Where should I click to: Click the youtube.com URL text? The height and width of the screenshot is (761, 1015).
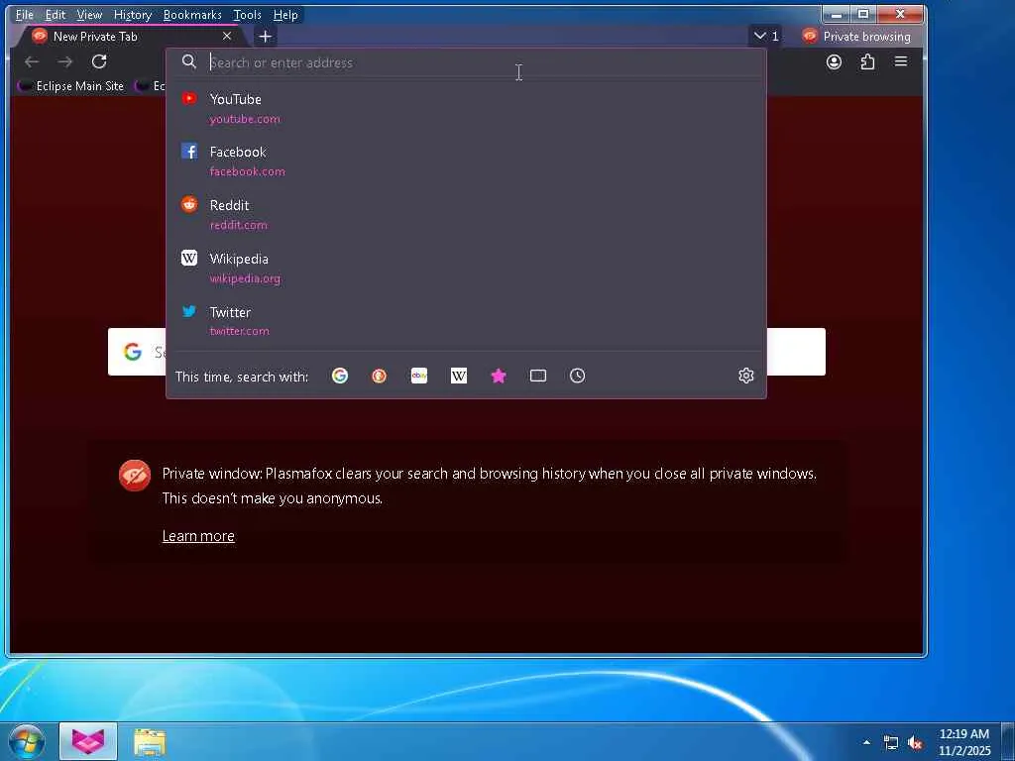coord(245,119)
